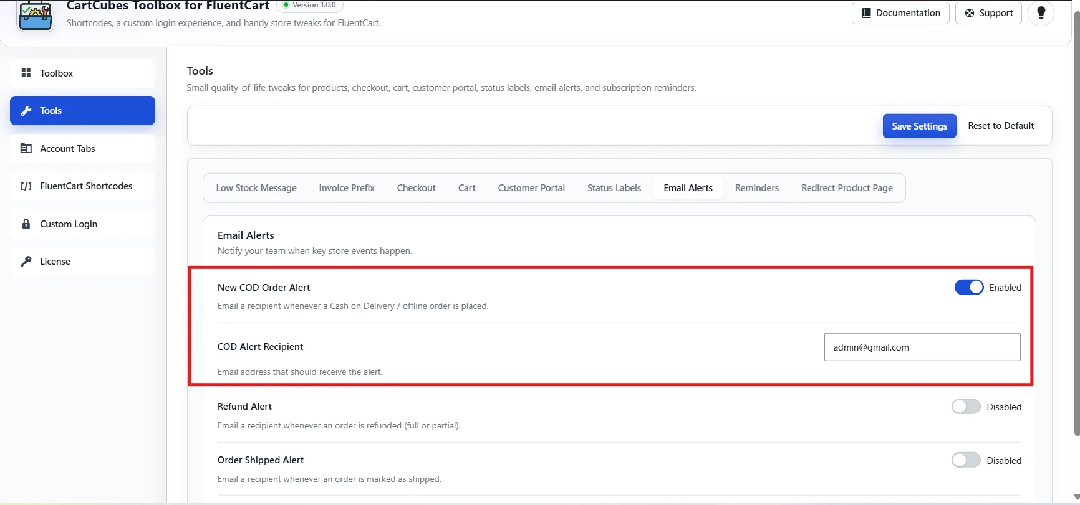Open the Customer Portal tab
Viewport: 1080px width, 505px height.
531,188
